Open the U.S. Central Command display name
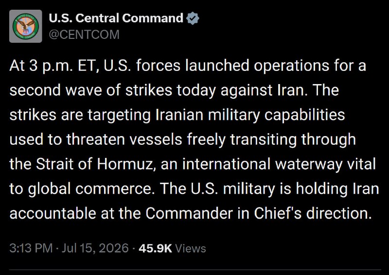This screenshot has height=275, width=389. (116, 18)
